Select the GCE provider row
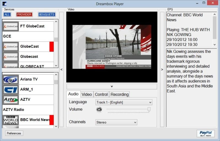 pyautogui.click(x=28, y=36)
